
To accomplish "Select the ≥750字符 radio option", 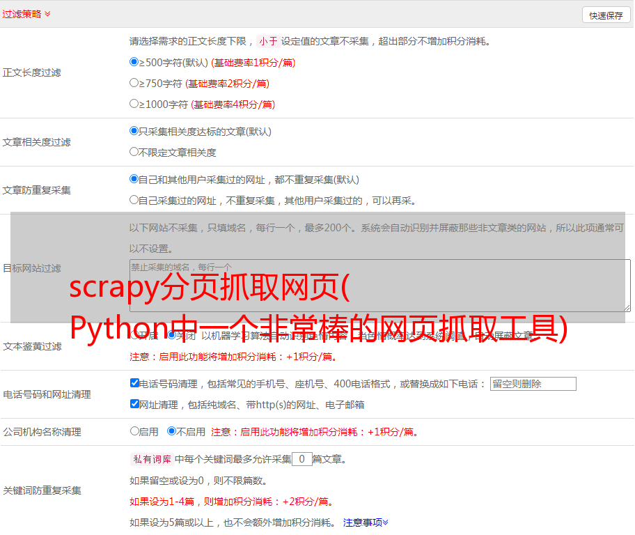I will coord(134,83).
